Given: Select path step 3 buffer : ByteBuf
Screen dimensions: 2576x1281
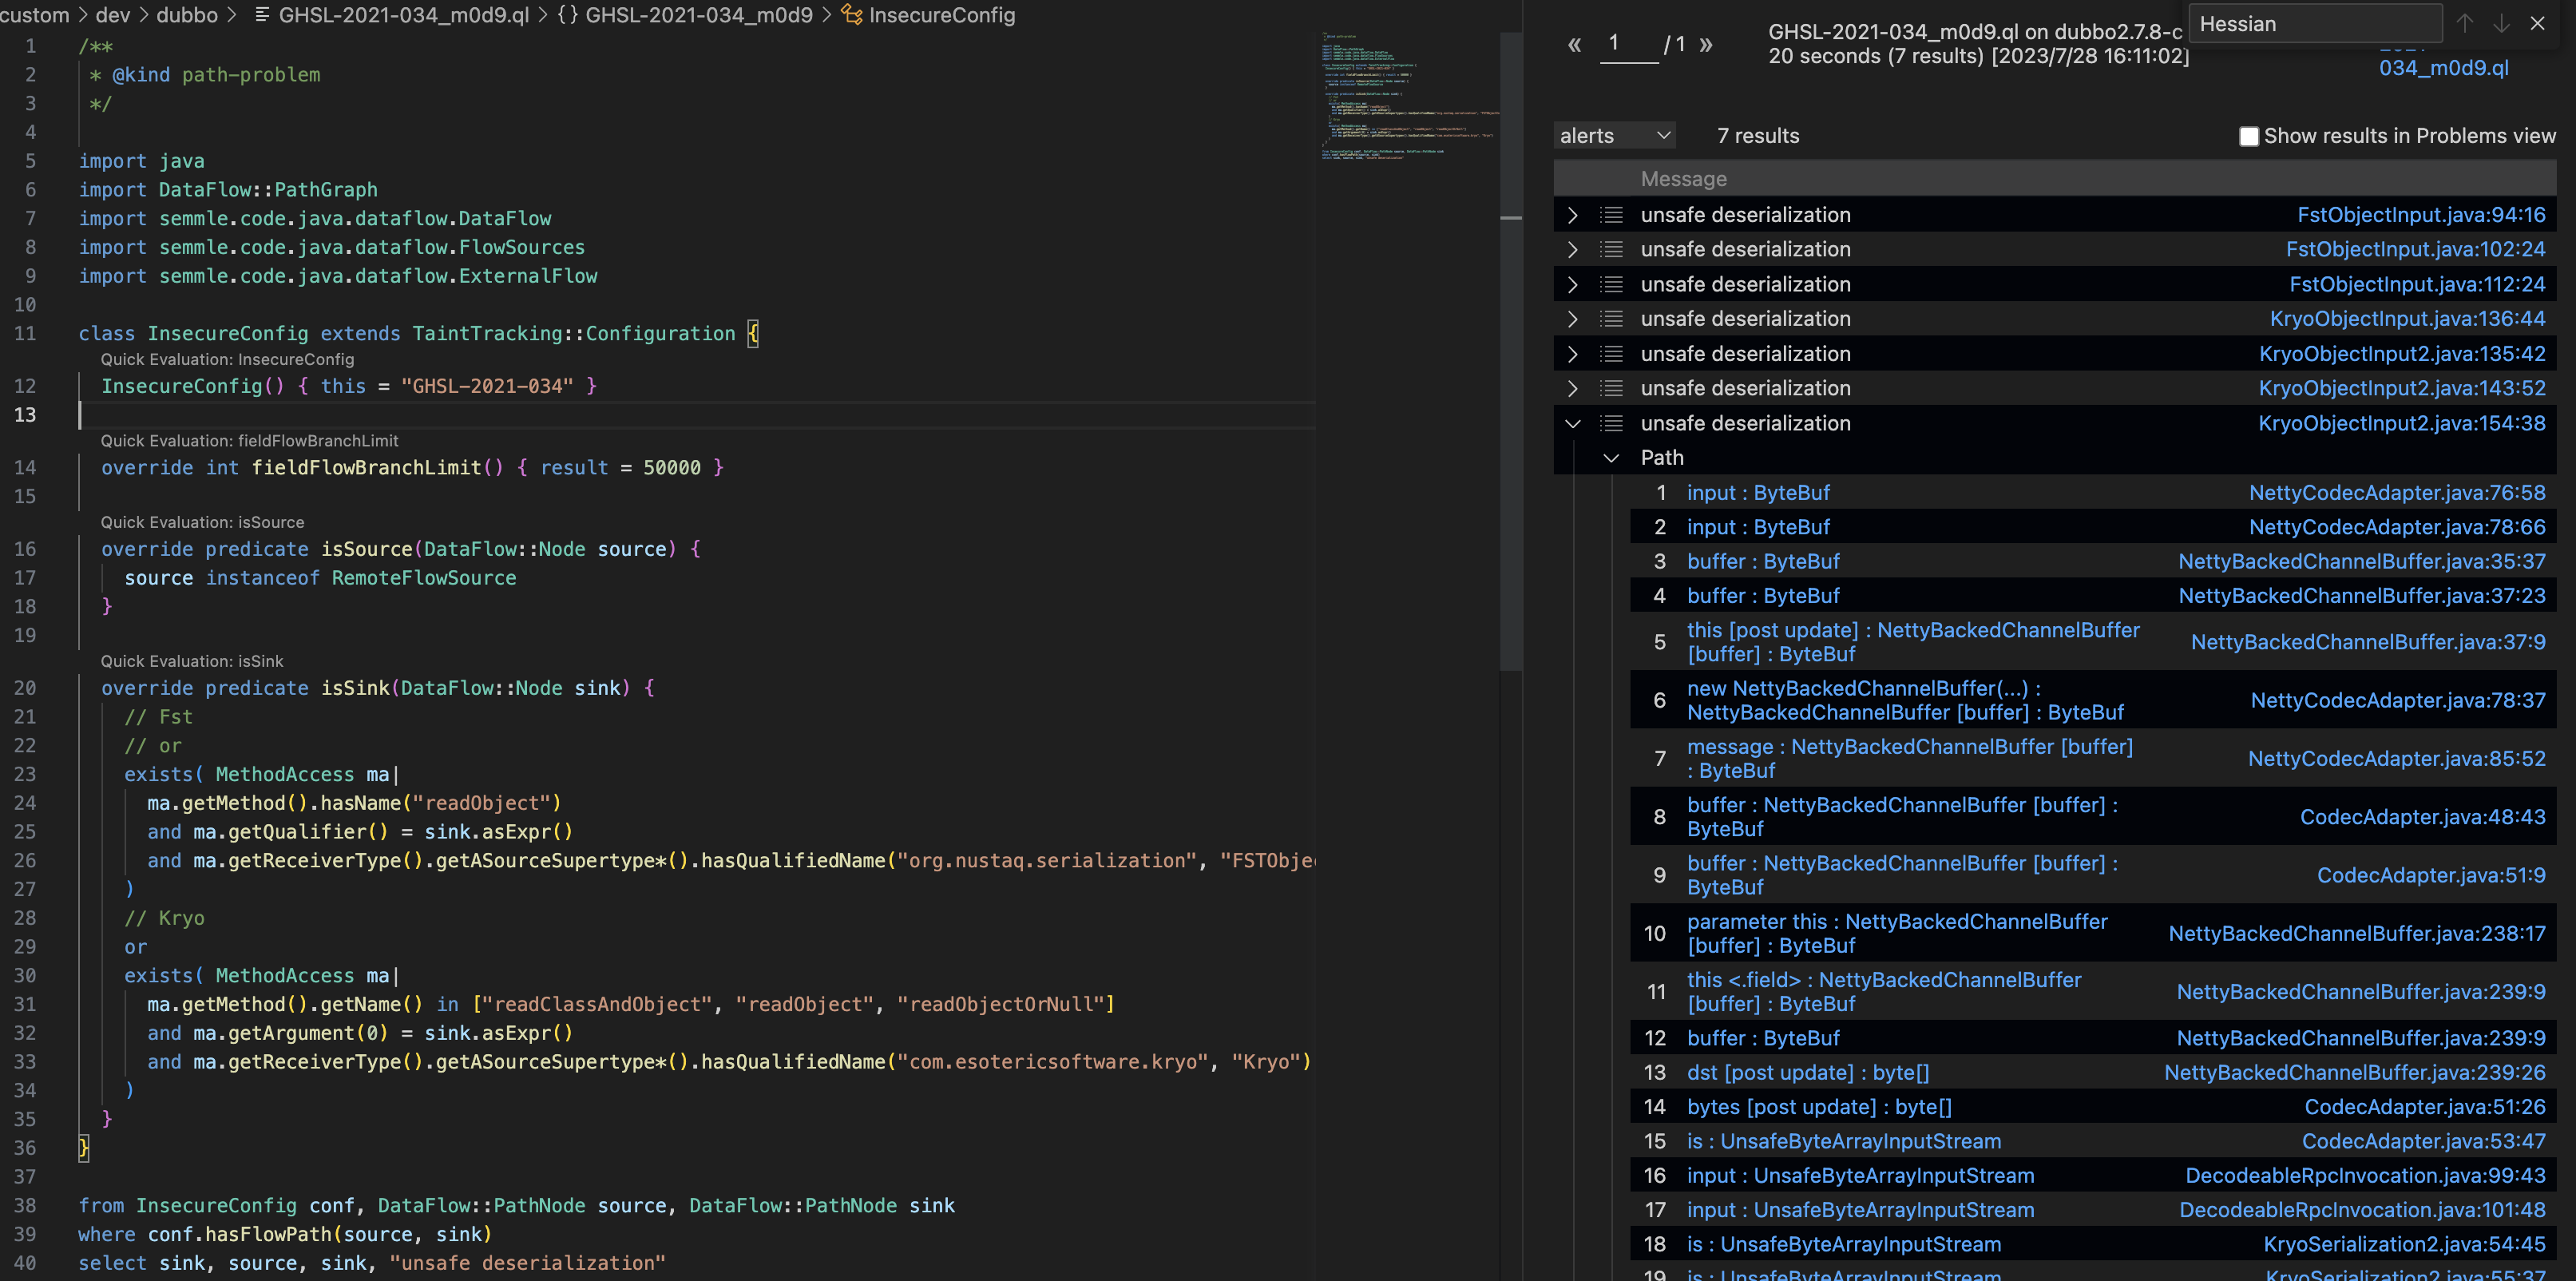Looking at the screenshot, I should pyautogui.click(x=1763, y=562).
